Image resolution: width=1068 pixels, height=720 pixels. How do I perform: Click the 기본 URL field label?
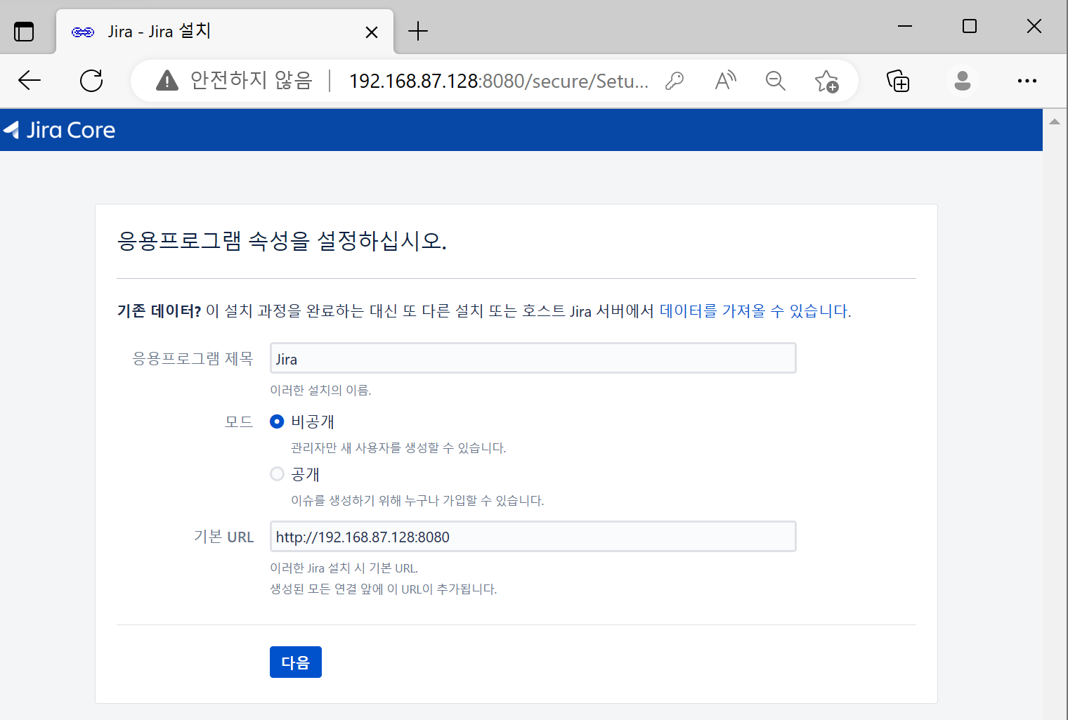pos(223,537)
